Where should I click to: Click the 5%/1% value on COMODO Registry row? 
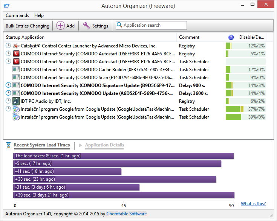click(258, 54)
